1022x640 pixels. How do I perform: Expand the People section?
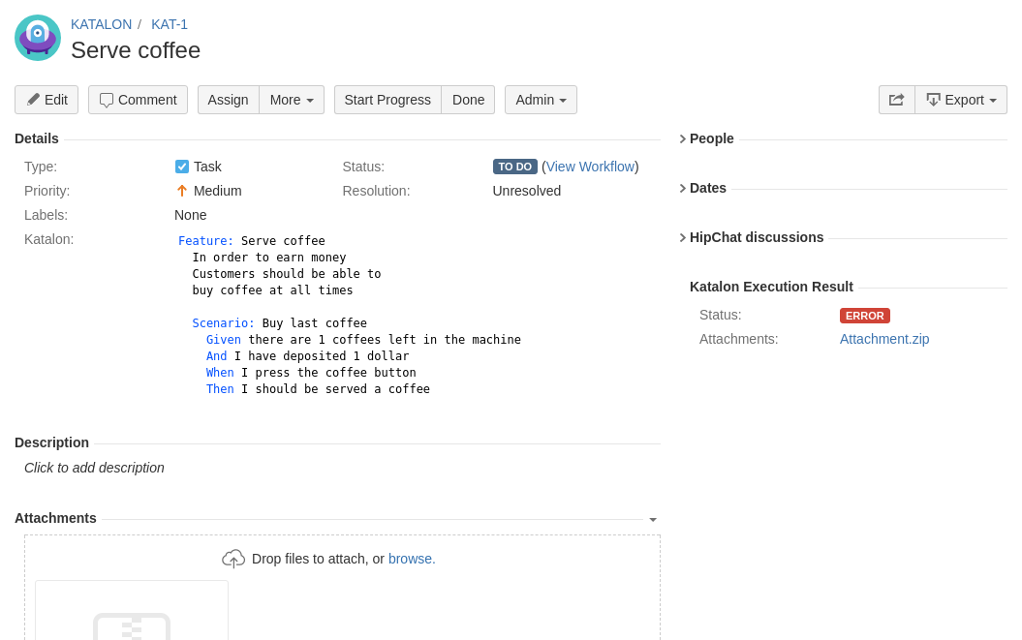(706, 138)
